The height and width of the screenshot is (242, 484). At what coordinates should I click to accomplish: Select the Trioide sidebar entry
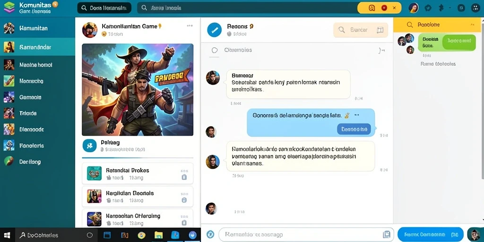tap(37, 113)
